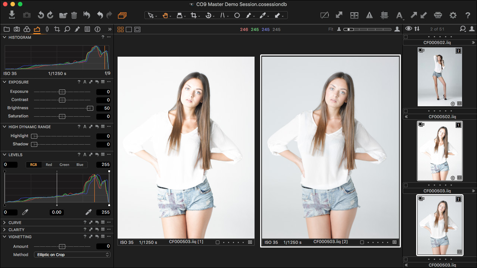
Task: Open the Vignetting Method dropdown
Action: 72,255
